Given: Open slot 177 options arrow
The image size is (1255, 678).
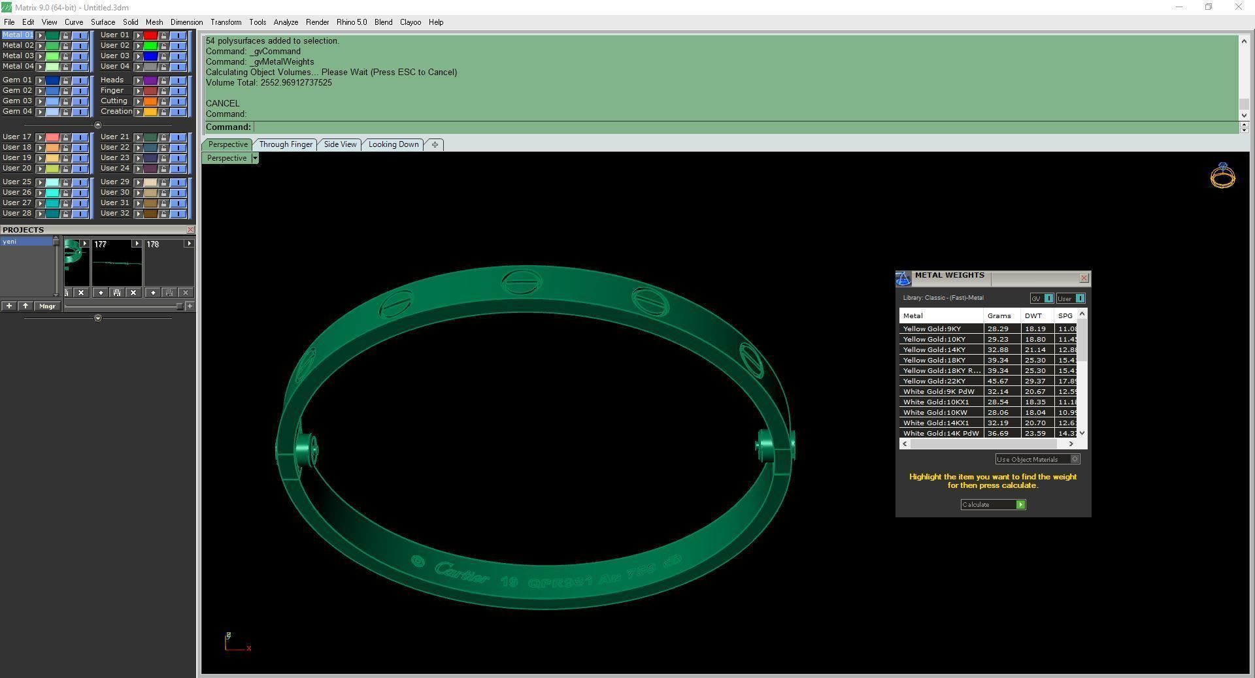Looking at the screenshot, I should [x=137, y=244].
